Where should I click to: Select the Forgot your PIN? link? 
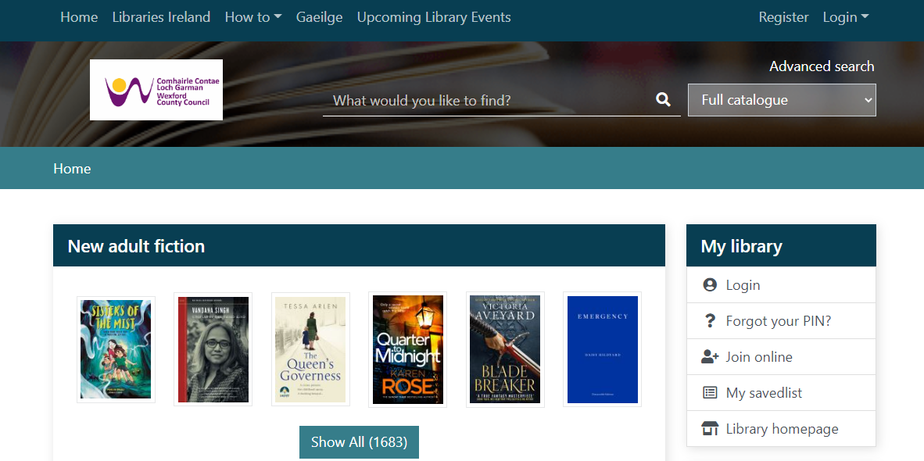(779, 321)
